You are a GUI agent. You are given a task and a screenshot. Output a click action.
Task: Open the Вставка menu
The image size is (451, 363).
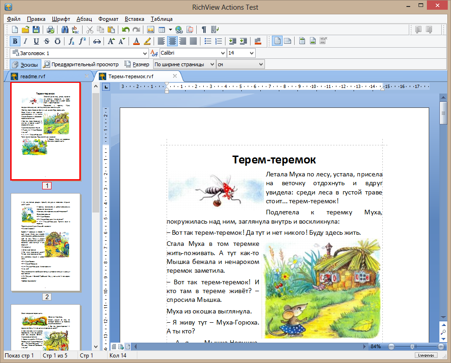coord(135,19)
